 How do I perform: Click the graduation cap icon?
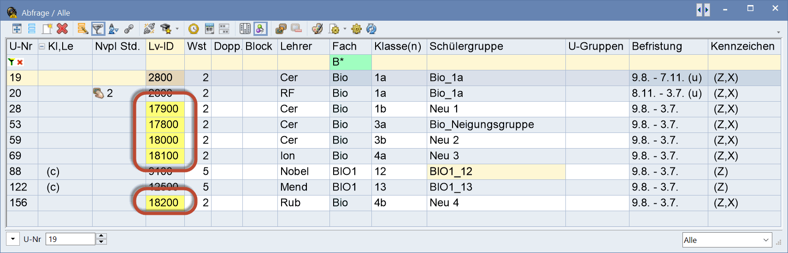[165, 29]
